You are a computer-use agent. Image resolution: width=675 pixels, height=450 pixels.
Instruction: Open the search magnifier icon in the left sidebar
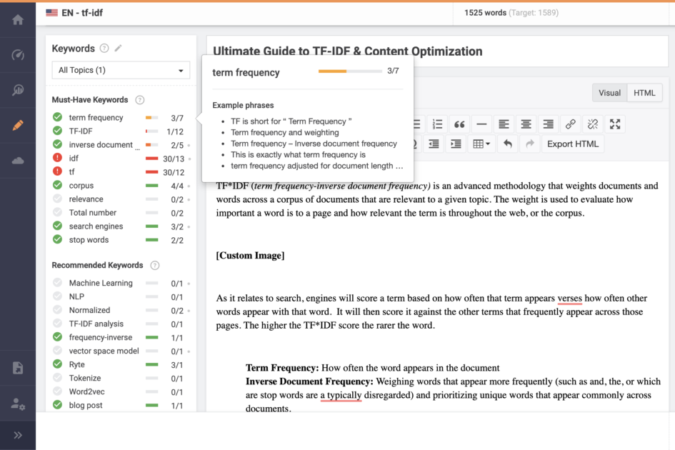pyautogui.click(x=18, y=89)
